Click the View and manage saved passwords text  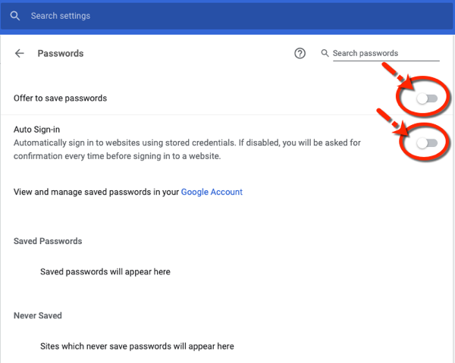pos(96,192)
